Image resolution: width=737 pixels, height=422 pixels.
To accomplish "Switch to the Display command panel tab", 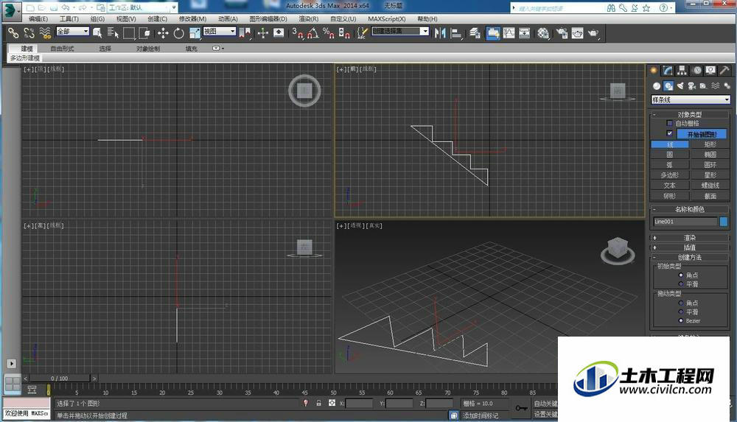I will click(x=710, y=71).
